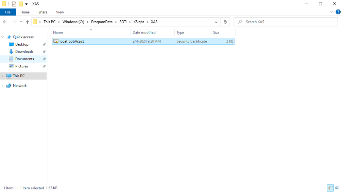Open Documents in Quick access

point(24,59)
